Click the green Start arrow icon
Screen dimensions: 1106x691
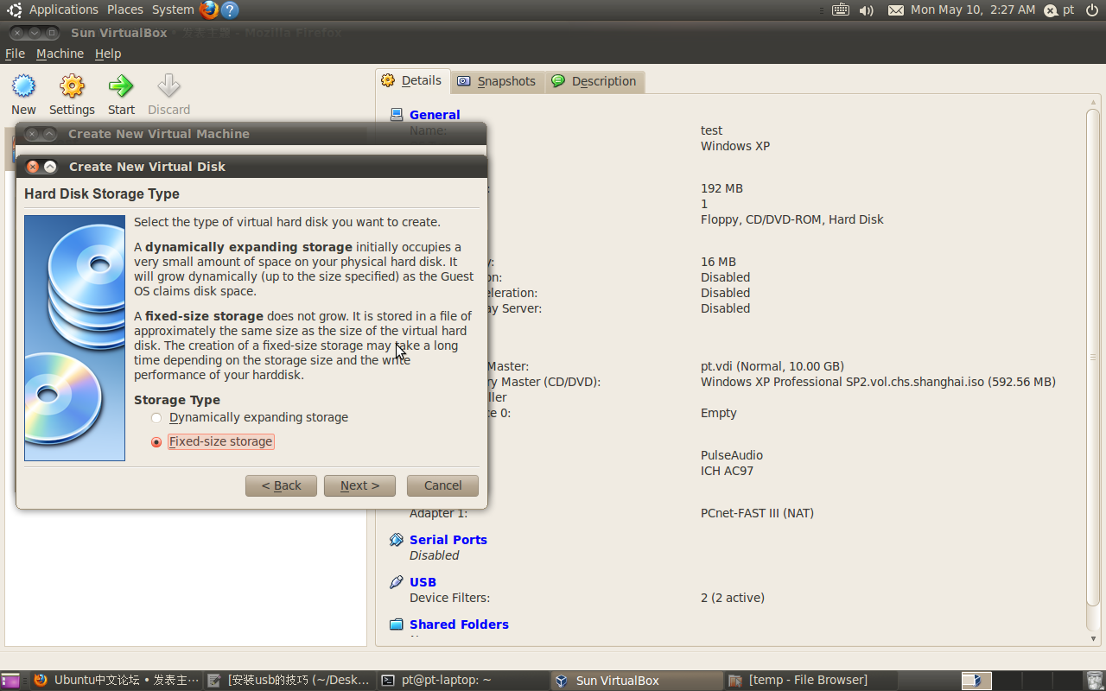tap(121, 86)
